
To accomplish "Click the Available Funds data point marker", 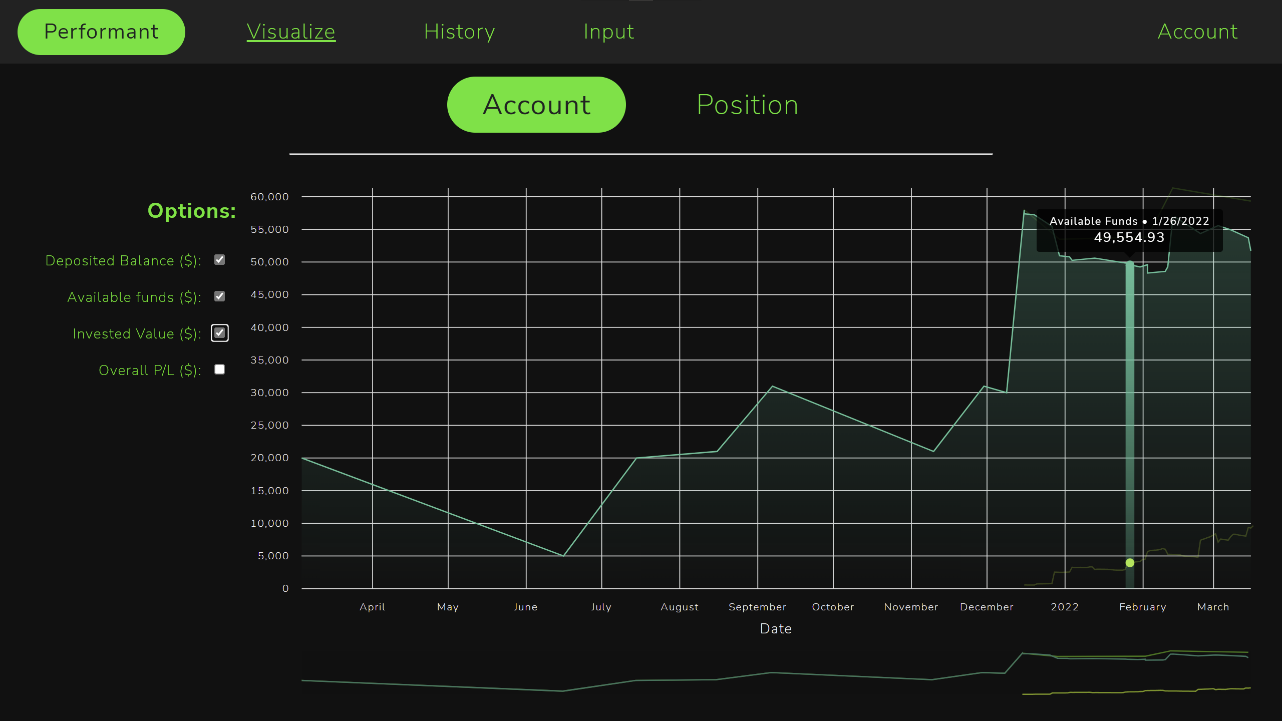I will (1130, 264).
